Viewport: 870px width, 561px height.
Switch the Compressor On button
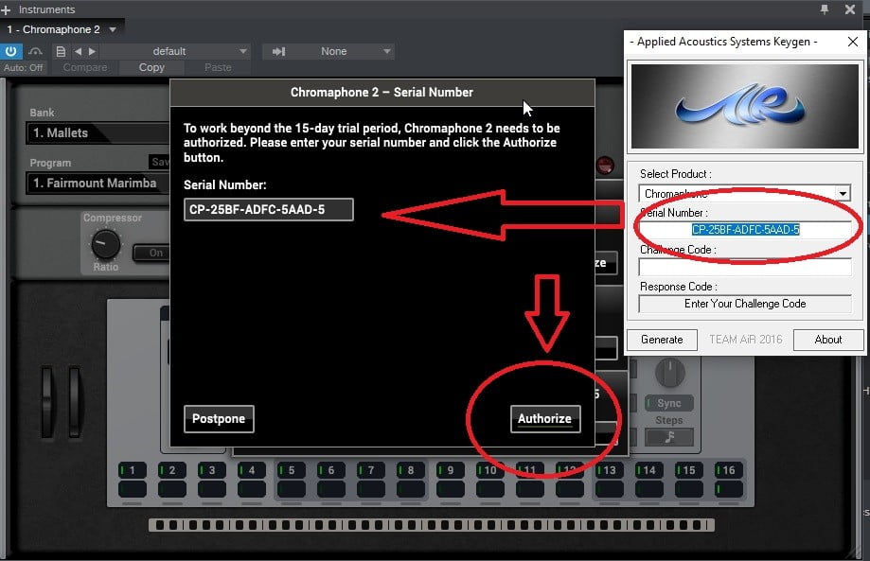pyautogui.click(x=151, y=253)
